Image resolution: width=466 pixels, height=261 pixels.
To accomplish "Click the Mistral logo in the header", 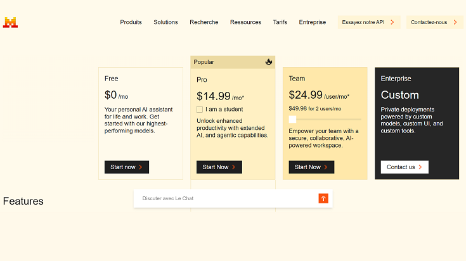I will pyautogui.click(x=10, y=23).
